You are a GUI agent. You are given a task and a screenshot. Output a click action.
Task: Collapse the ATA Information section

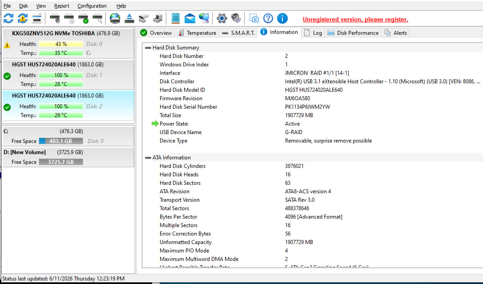pos(148,158)
